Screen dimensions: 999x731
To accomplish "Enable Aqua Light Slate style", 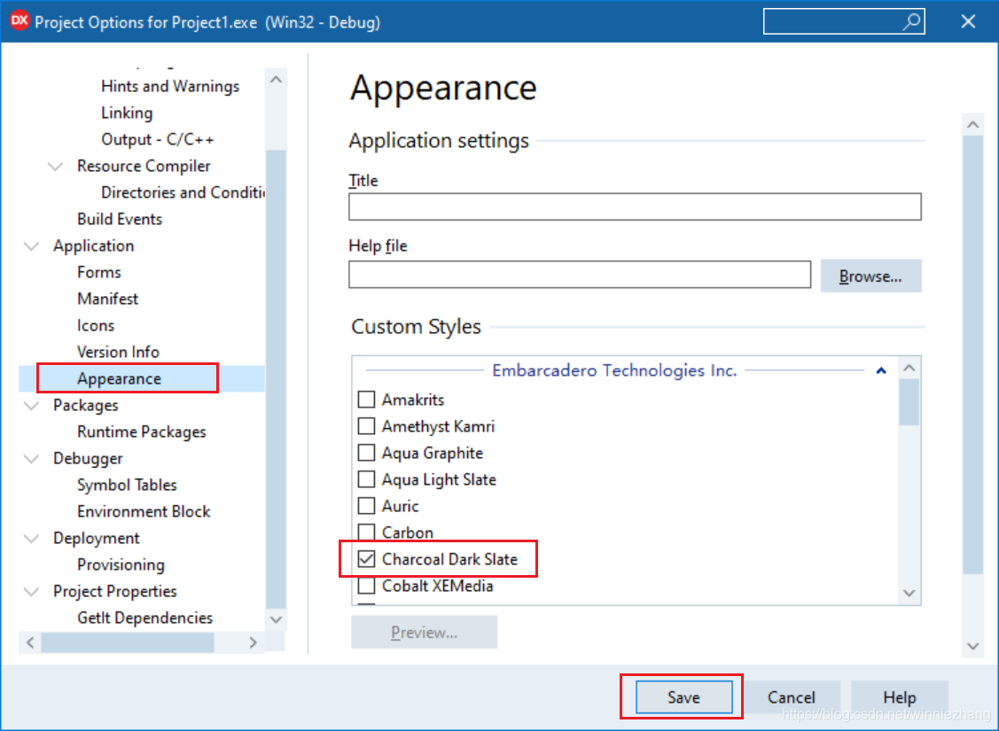I will click(366, 478).
